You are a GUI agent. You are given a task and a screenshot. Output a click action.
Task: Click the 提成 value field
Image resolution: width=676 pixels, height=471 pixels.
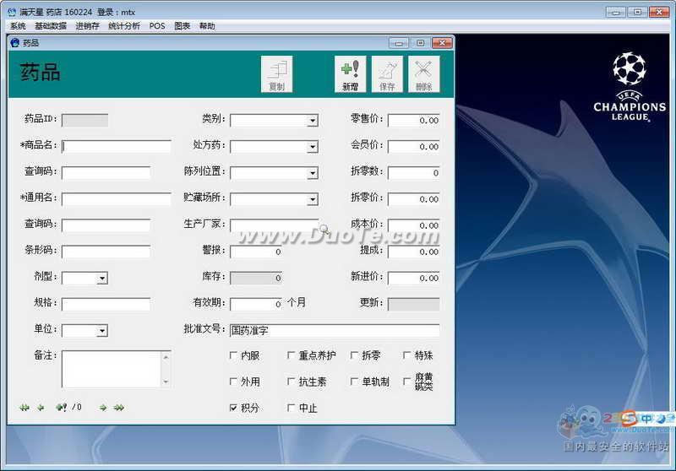tap(413, 252)
